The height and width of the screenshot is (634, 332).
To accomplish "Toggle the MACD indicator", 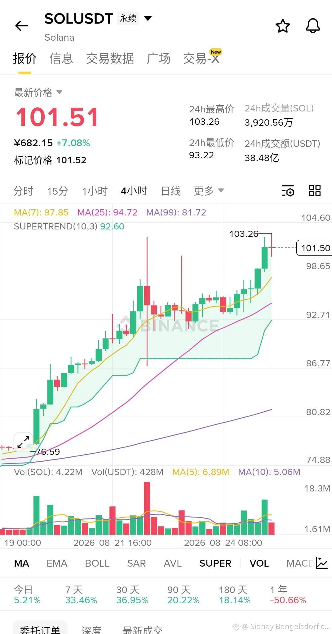I will pos(300,563).
